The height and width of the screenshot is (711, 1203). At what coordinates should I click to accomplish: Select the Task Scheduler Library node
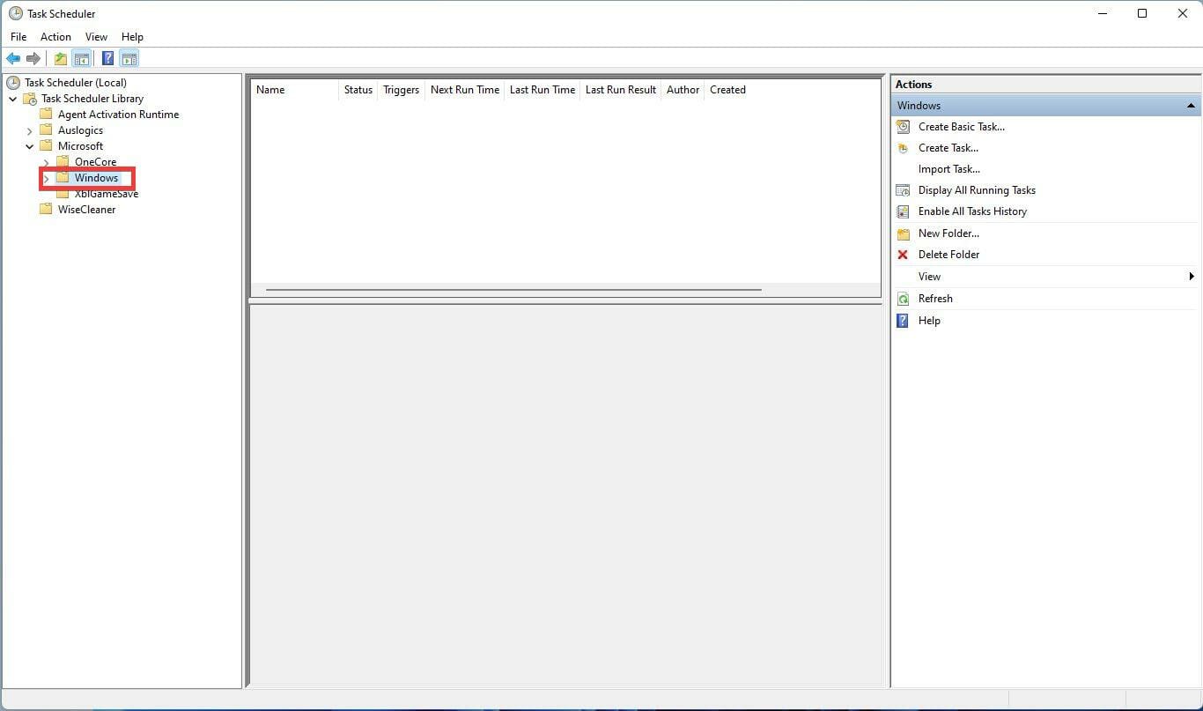pos(92,99)
